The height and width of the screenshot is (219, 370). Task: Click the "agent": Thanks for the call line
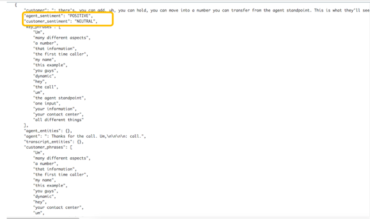tap(85, 136)
